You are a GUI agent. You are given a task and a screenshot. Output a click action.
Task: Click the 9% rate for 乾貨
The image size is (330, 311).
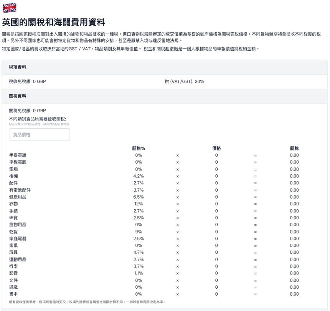[138, 232]
